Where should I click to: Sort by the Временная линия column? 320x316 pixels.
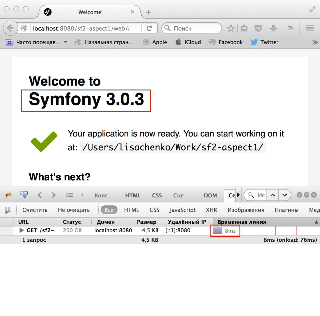point(266,222)
